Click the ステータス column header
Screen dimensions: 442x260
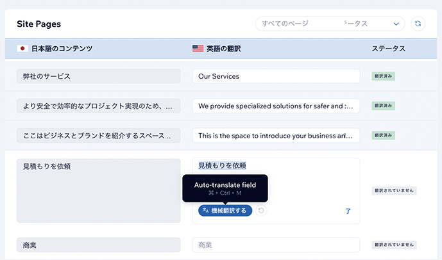point(389,49)
